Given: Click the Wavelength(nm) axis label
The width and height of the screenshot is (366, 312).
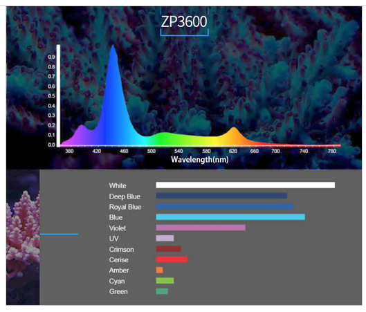Looking at the screenshot, I should coord(200,160).
